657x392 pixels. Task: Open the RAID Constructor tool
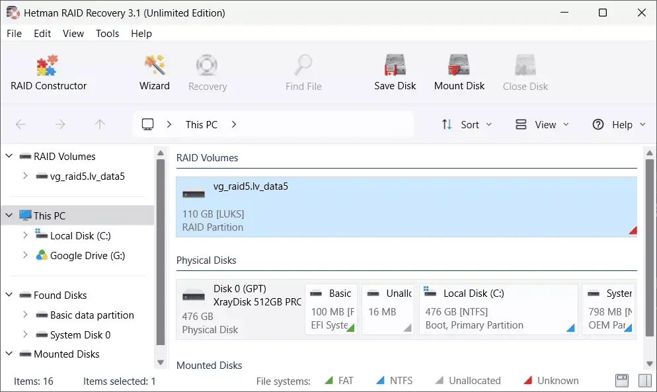click(48, 73)
